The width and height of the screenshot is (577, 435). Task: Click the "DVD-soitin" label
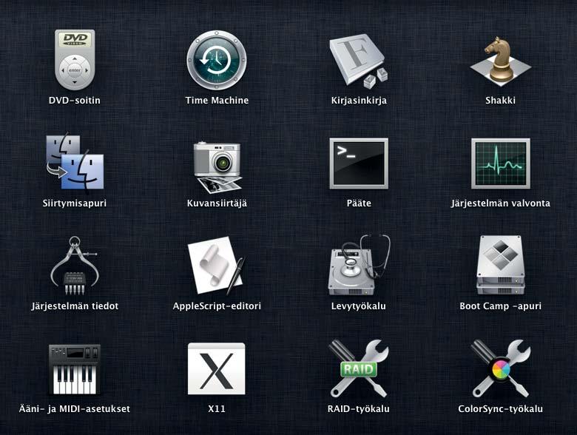(75, 100)
